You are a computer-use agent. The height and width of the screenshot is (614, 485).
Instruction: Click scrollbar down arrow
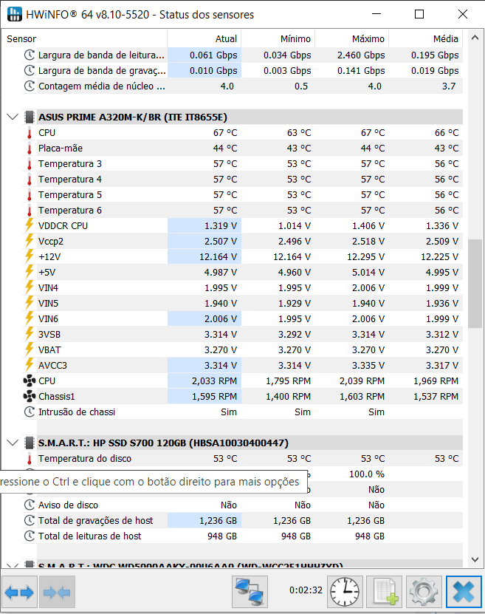coord(475,559)
